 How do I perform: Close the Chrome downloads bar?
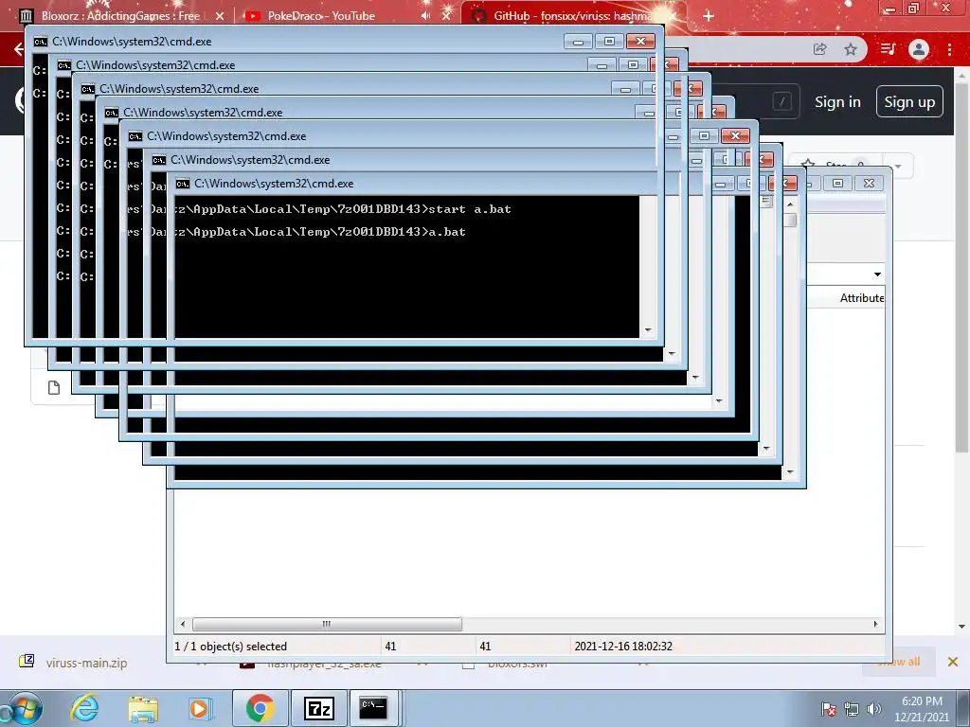(953, 662)
